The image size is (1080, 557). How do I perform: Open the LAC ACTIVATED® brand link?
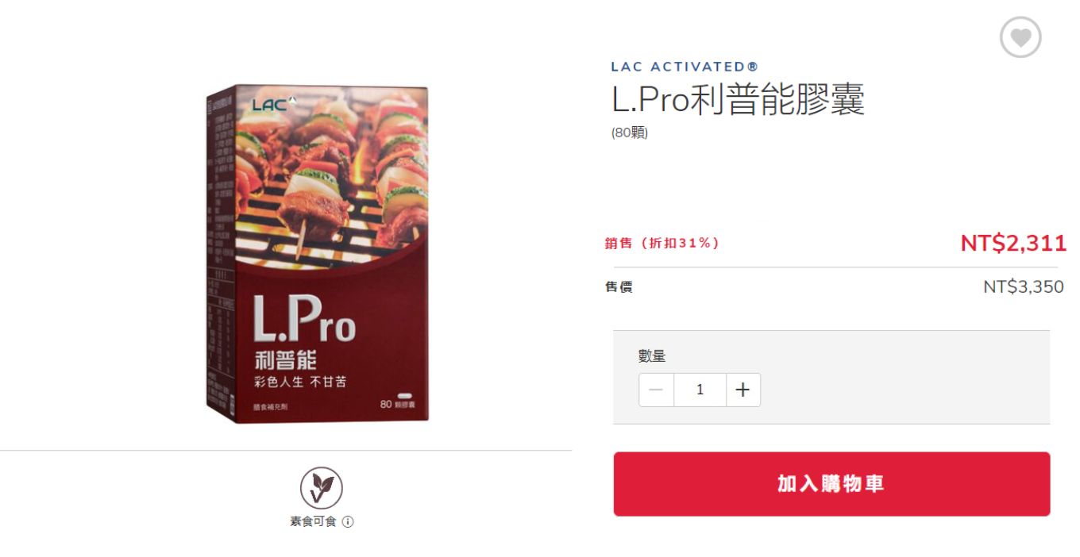685,67
